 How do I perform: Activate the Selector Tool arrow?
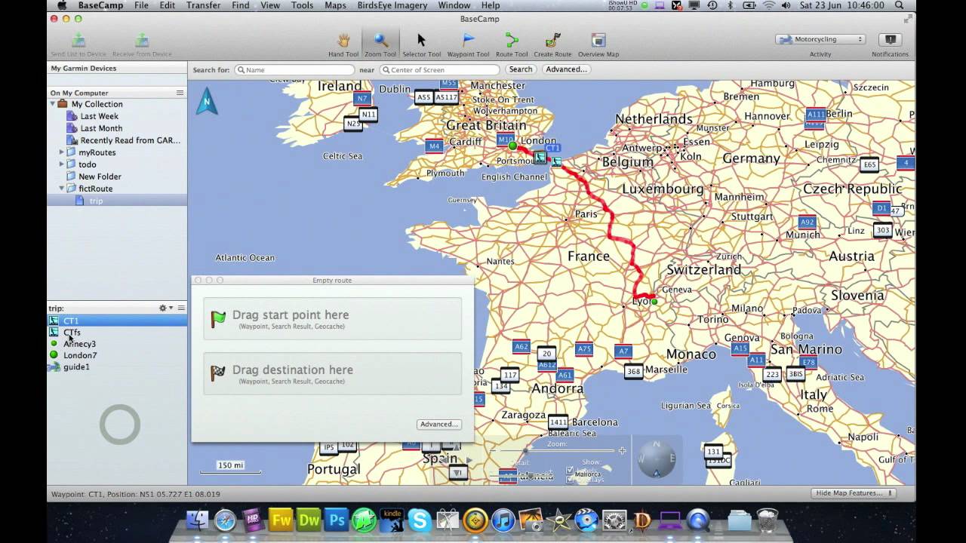coord(421,44)
